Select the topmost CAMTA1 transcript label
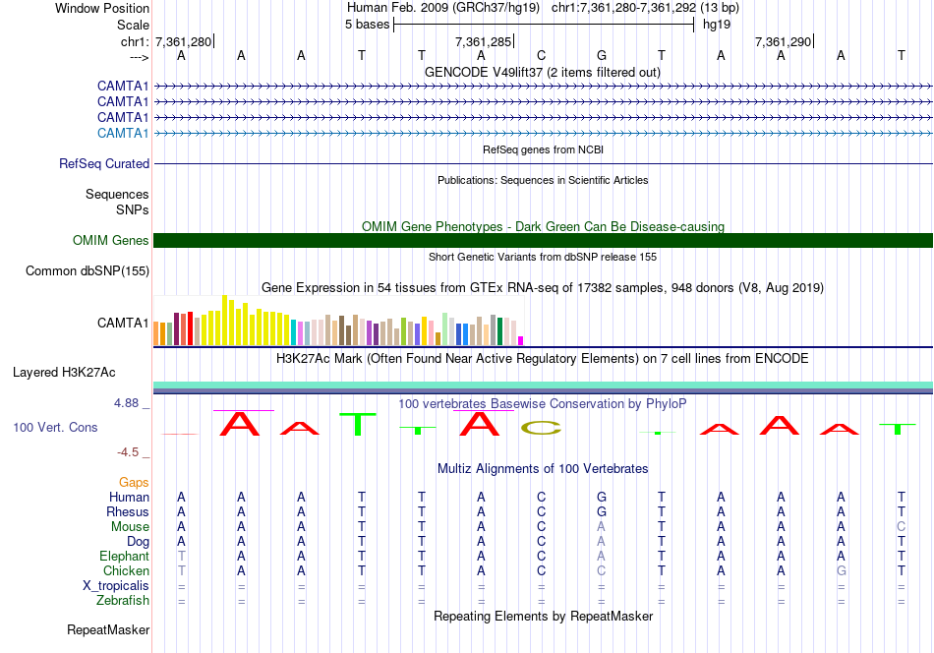This screenshot has height=653, width=934. (123, 86)
